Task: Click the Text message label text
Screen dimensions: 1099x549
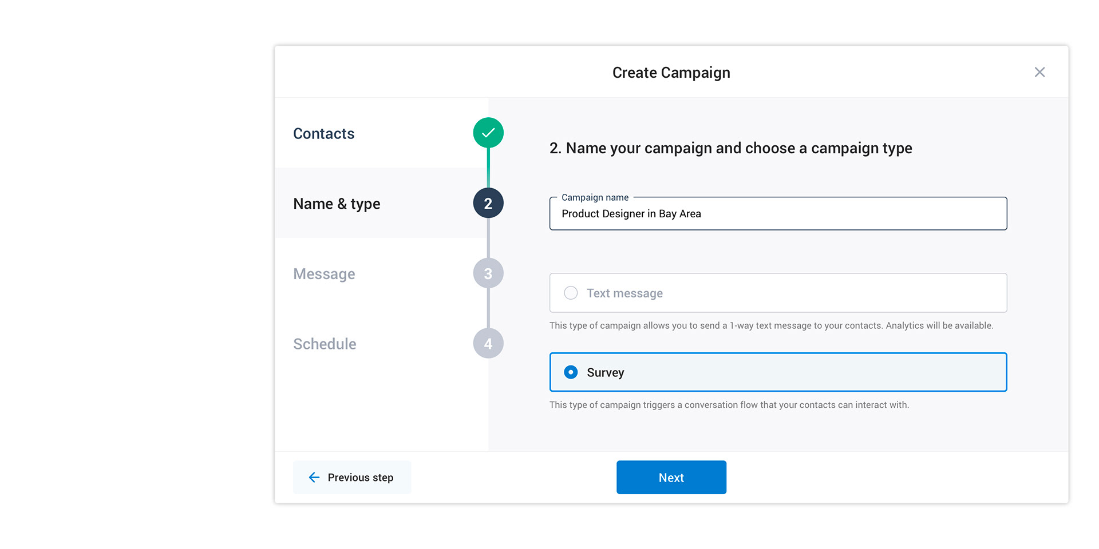Action: (x=624, y=293)
